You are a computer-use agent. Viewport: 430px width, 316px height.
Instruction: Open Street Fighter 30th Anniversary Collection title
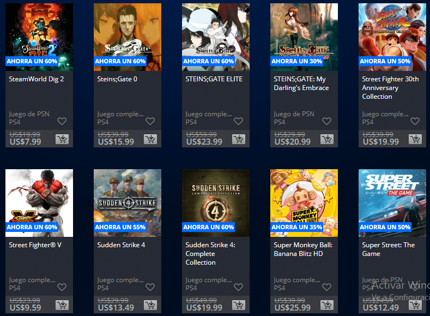click(390, 88)
